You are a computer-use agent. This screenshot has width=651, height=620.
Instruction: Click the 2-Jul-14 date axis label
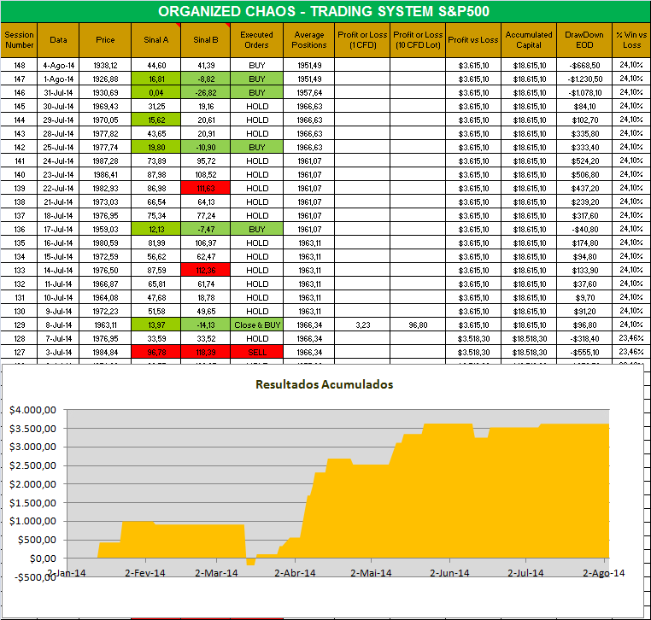click(525, 573)
